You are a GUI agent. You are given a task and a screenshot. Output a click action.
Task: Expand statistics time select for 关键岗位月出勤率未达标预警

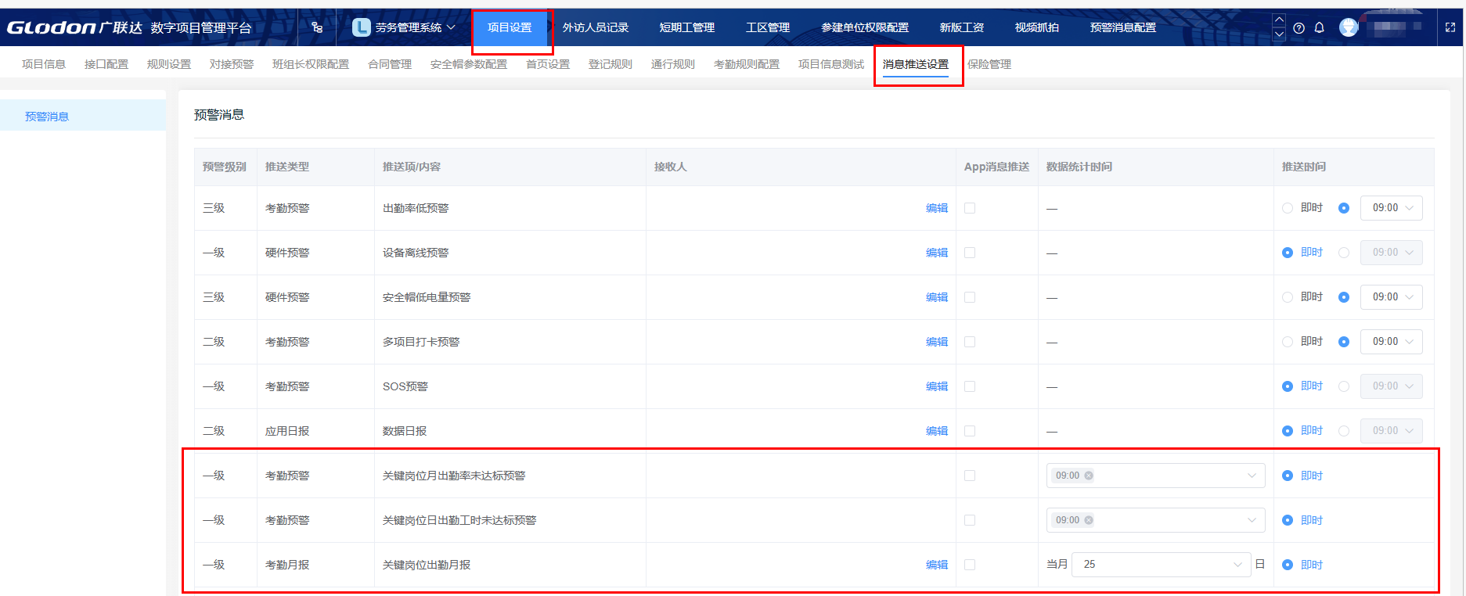[x=1156, y=476]
